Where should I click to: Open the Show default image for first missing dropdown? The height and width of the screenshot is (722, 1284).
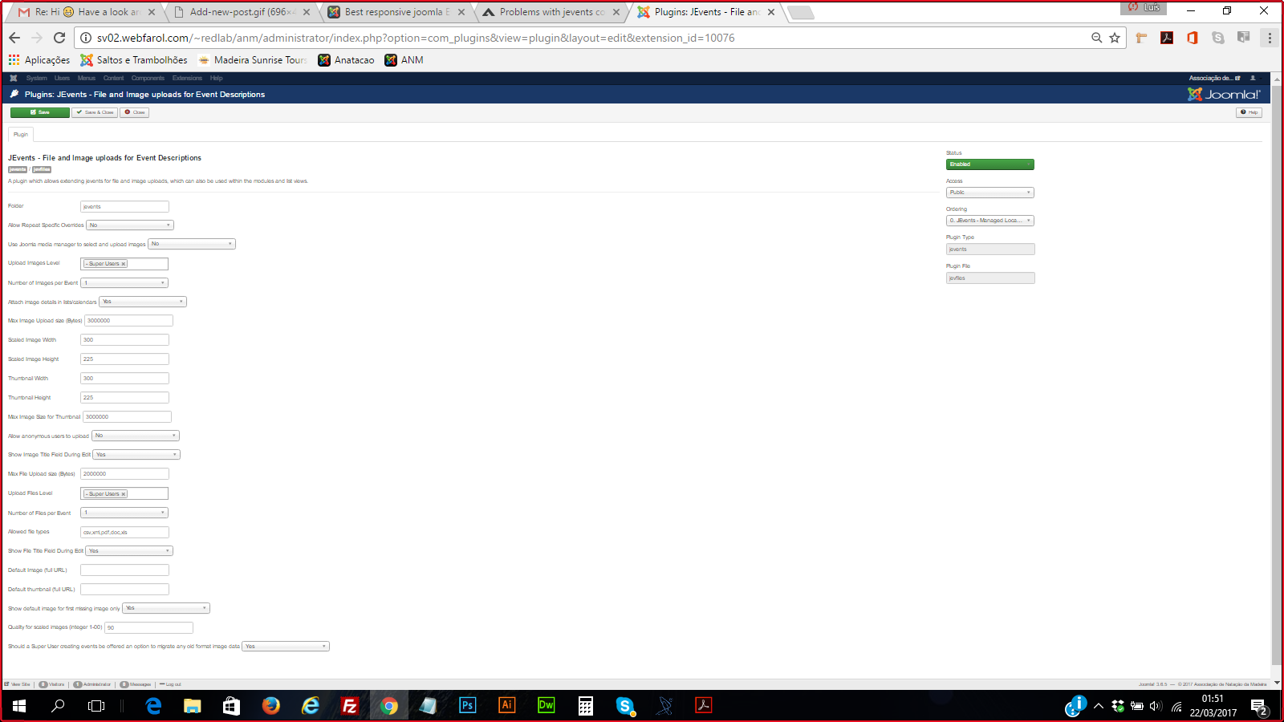point(166,608)
